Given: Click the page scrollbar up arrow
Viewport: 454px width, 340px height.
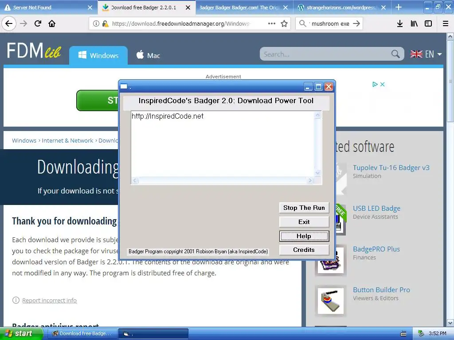Looking at the screenshot, I should [450, 36].
